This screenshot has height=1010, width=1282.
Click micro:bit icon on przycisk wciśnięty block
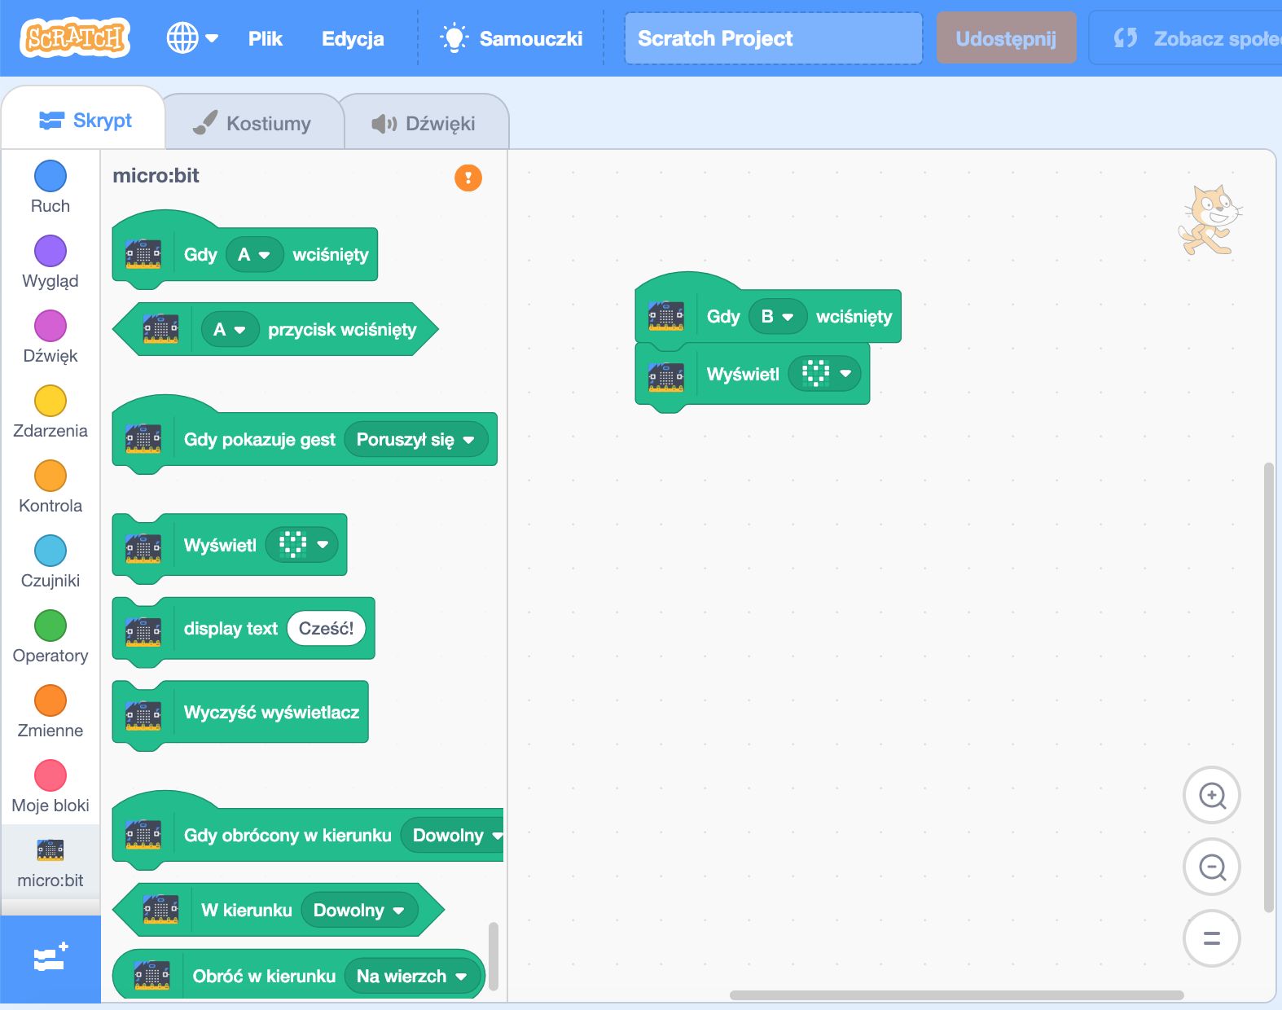click(161, 329)
